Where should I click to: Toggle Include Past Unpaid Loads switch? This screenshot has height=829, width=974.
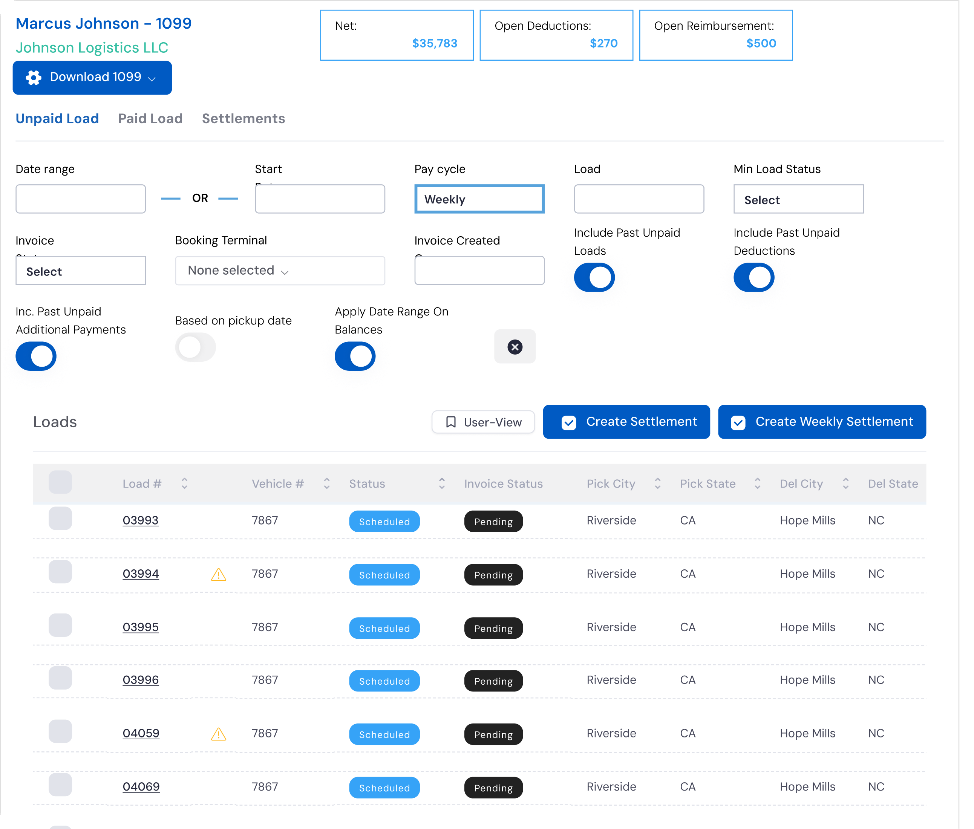coord(594,277)
